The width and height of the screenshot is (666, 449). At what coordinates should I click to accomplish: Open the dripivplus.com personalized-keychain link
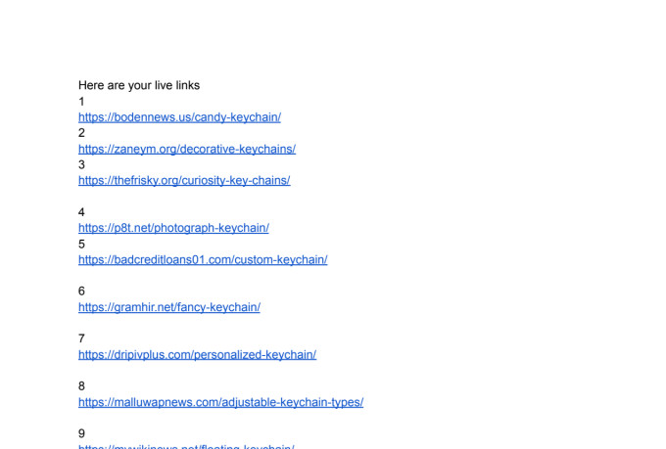click(198, 355)
